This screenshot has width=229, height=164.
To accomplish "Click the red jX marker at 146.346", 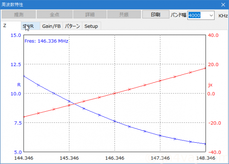I will [114, 93].
